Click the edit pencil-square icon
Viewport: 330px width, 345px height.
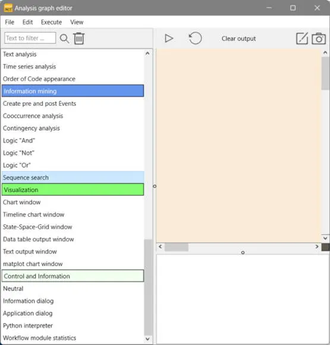(x=302, y=39)
